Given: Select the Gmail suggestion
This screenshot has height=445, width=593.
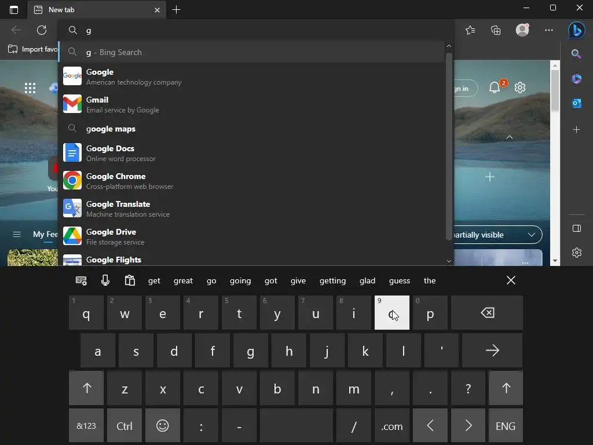Looking at the screenshot, I should coord(252,104).
